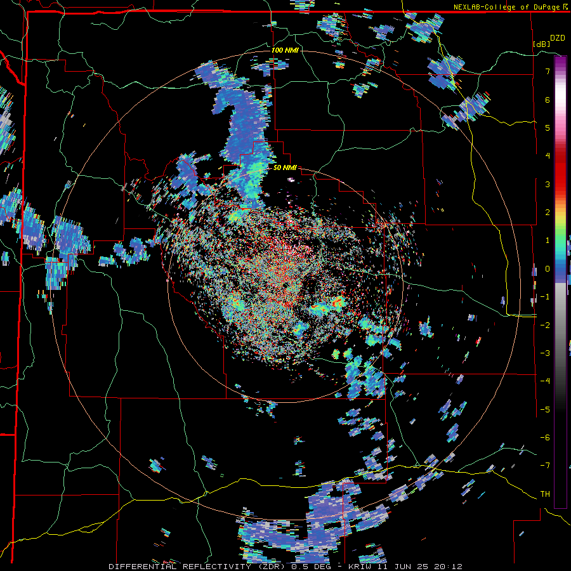Viewport: 571px width, 571px height.
Task: Click the 3 value on the color scale
Action: [548, 184]
